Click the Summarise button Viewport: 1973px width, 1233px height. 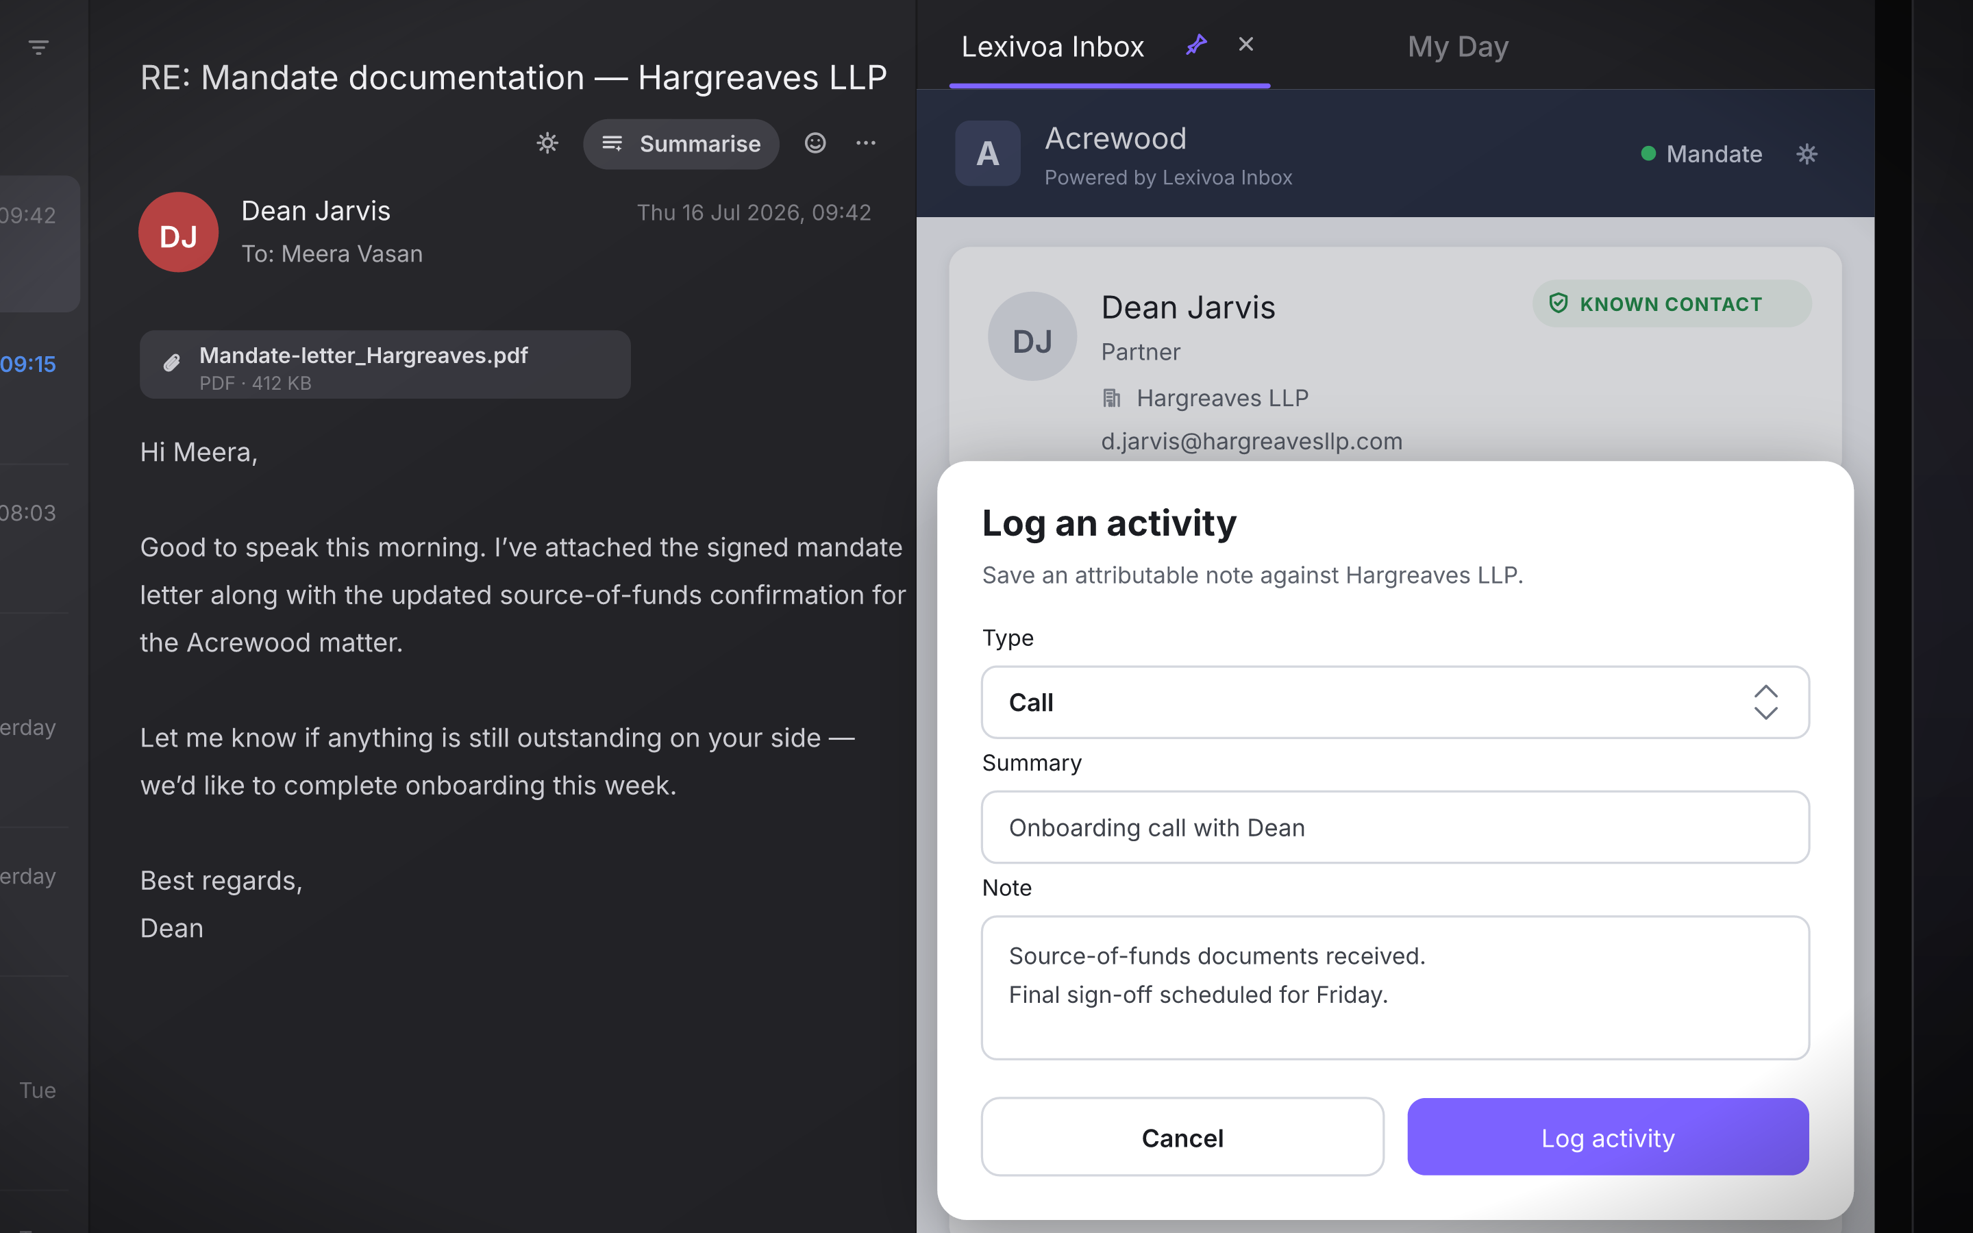point(681,144)
